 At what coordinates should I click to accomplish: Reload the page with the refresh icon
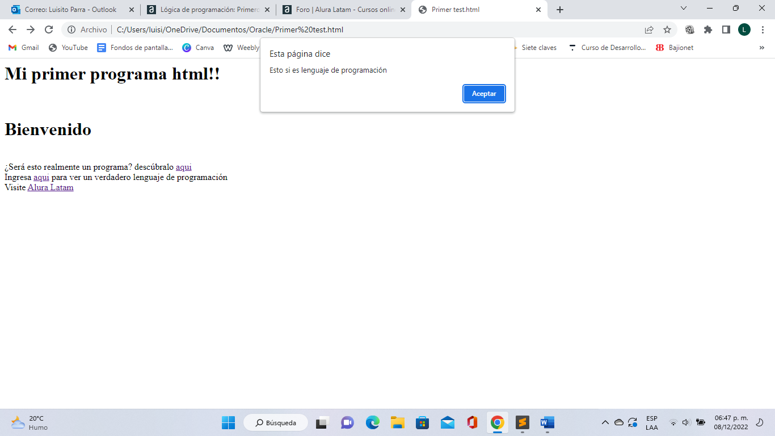49,30
